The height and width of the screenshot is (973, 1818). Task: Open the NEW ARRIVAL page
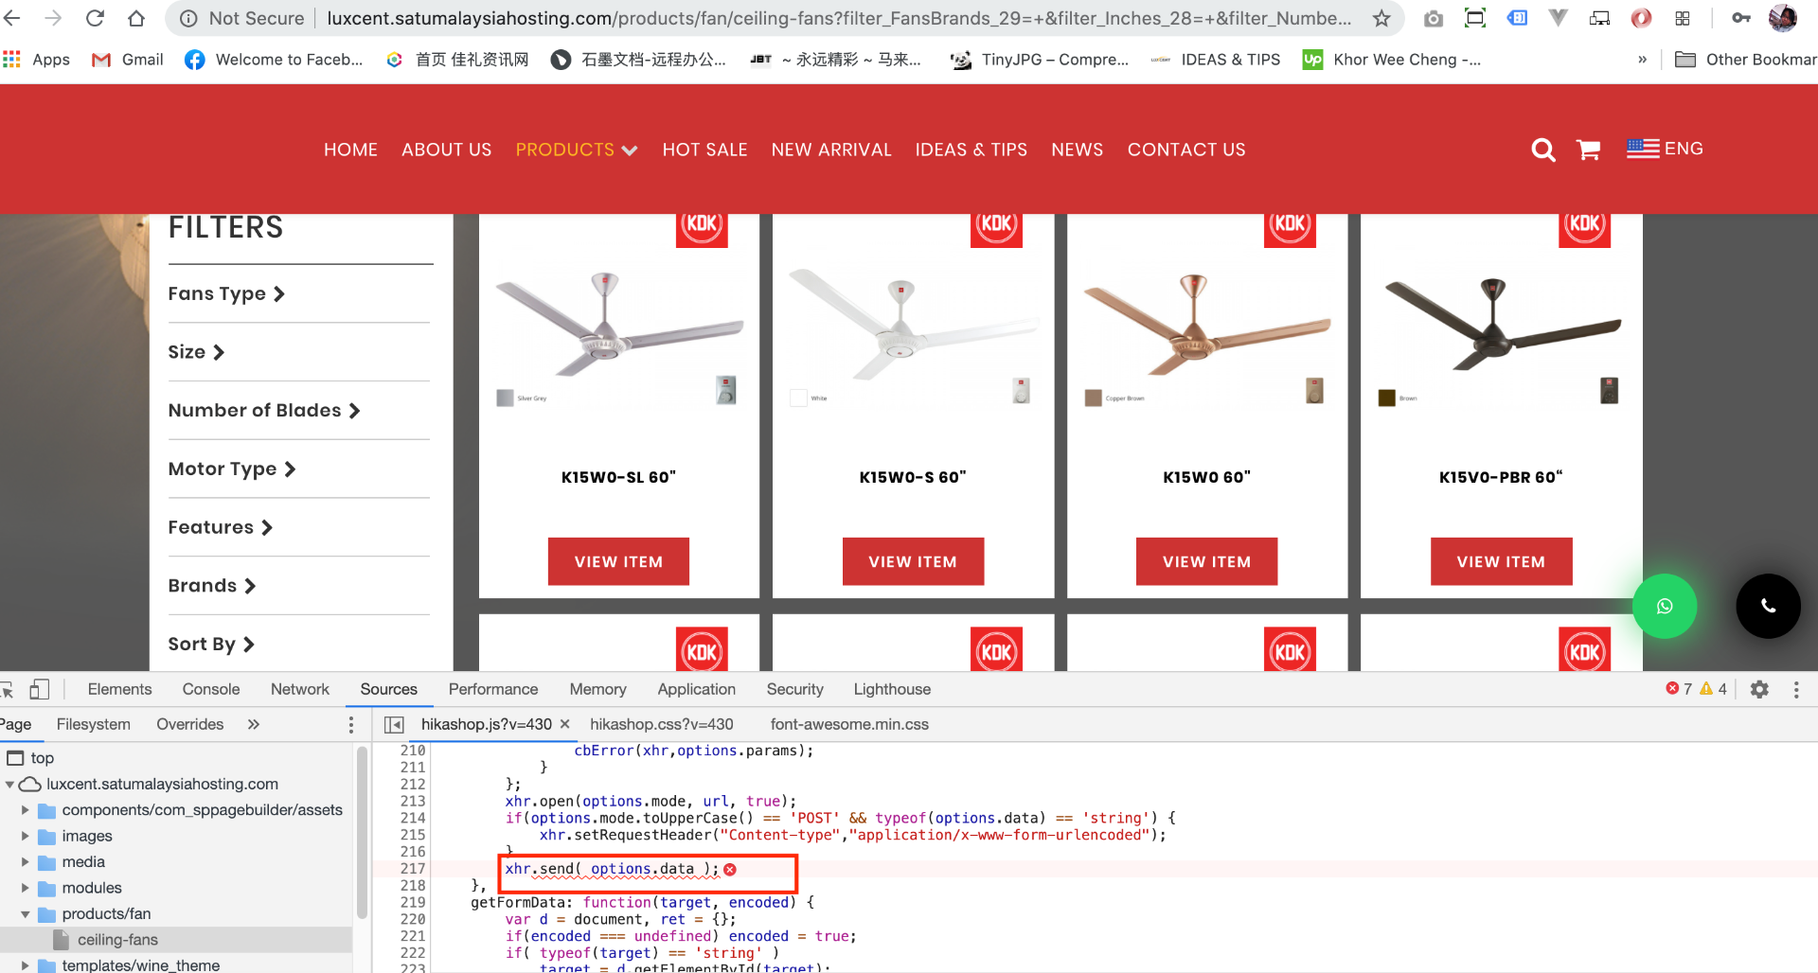tap(831, 150)
